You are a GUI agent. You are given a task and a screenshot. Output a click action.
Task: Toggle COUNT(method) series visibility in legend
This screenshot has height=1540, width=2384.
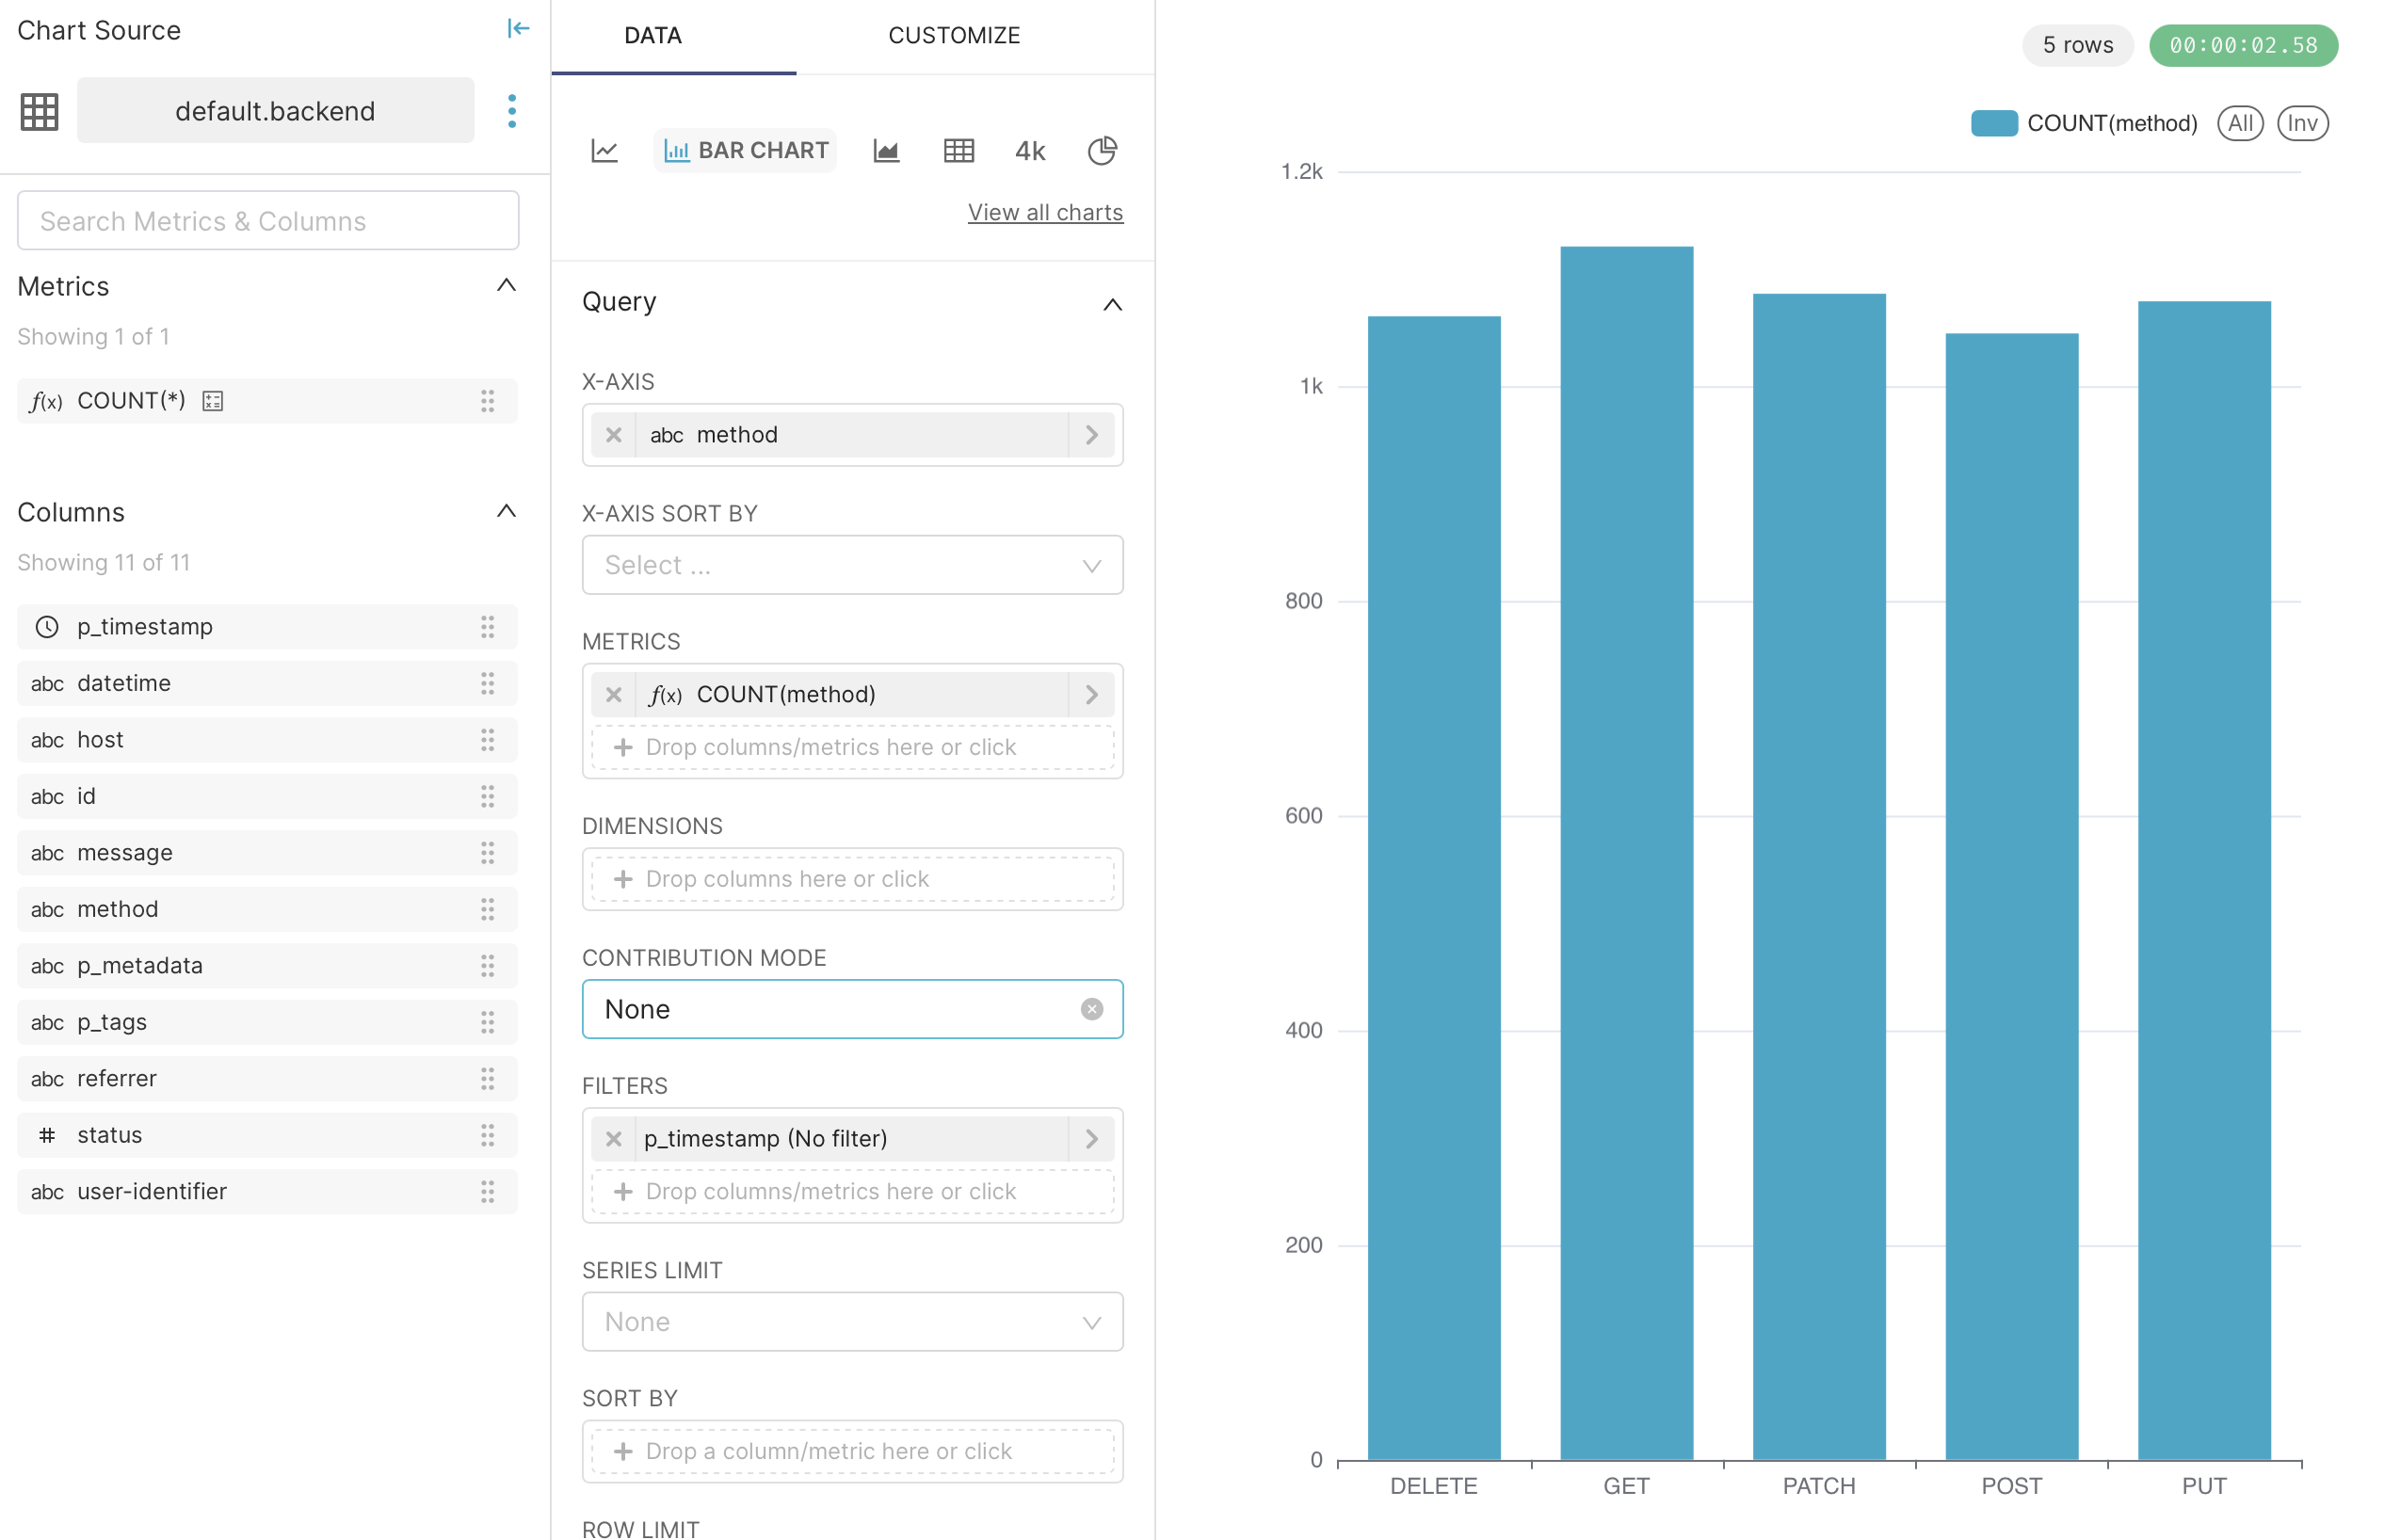tap(2113, 122)
